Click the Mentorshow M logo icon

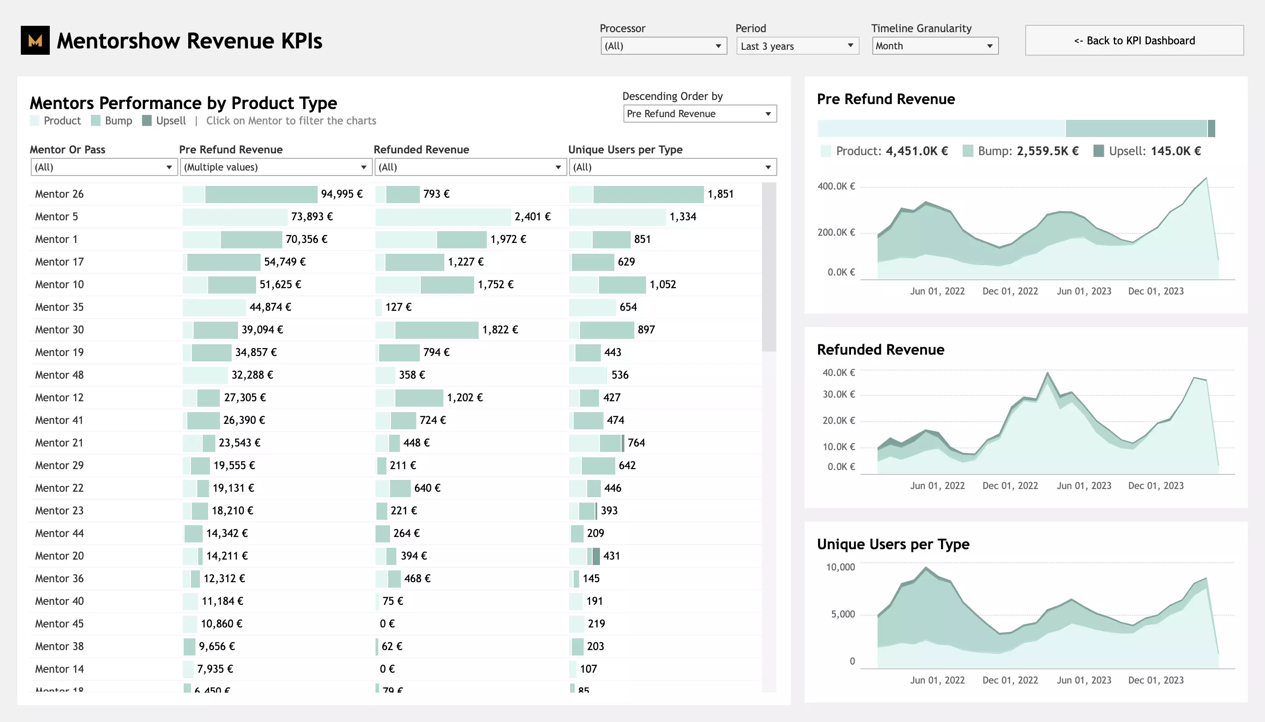(35, 40)
